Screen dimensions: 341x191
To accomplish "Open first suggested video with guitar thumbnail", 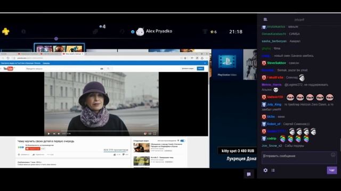I will 142,147.
